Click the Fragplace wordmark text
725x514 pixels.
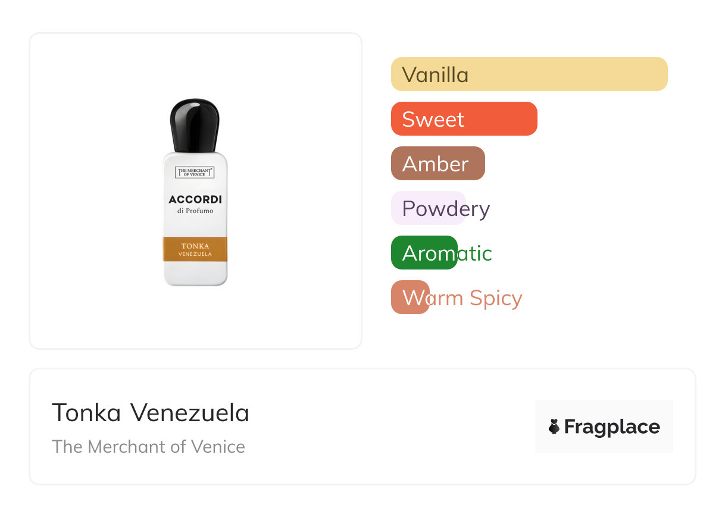coord(612,427)
